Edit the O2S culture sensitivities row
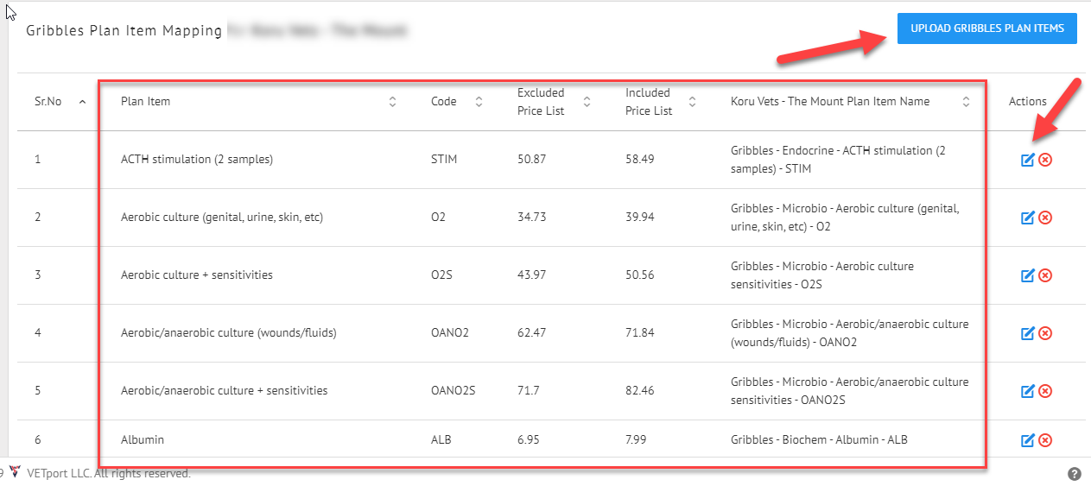This screenshot has height=486, width=1091. pos(1028,275)
